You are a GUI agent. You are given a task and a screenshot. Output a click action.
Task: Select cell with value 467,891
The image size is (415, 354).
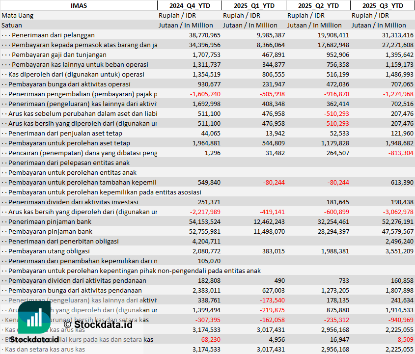pyautogui.click(x=274, y=54)
